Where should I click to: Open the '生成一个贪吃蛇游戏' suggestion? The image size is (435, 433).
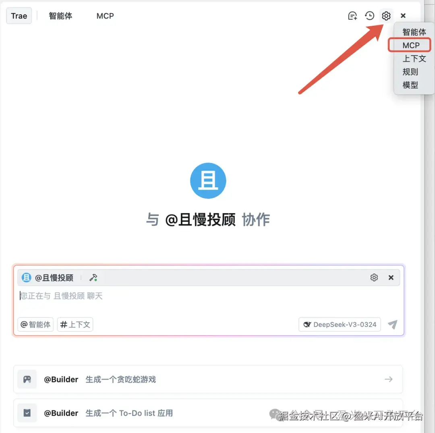121,379
